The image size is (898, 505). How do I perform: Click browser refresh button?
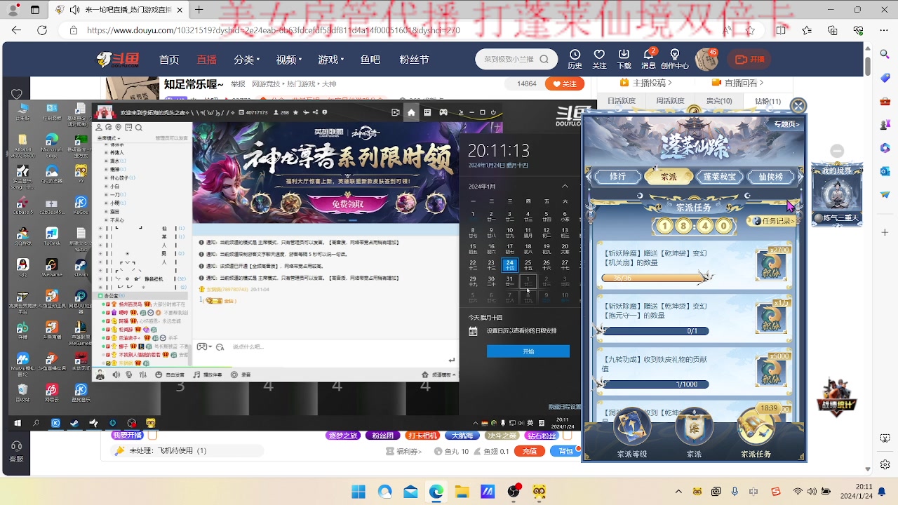(42, 30)
